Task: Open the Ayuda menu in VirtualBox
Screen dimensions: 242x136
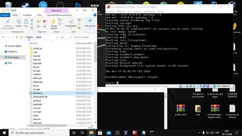Action: click(161, 12)
